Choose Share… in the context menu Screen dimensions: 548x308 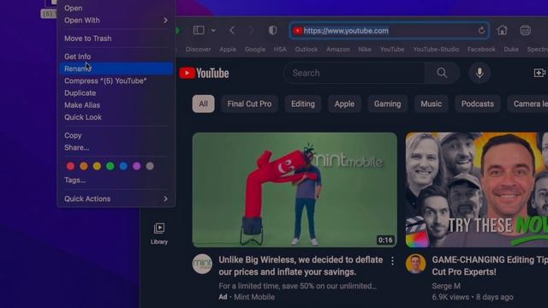[x=116, y=148]
